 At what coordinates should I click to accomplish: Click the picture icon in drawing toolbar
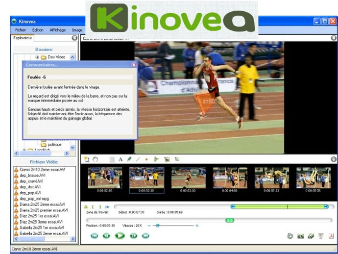click(x=167, y=159)
